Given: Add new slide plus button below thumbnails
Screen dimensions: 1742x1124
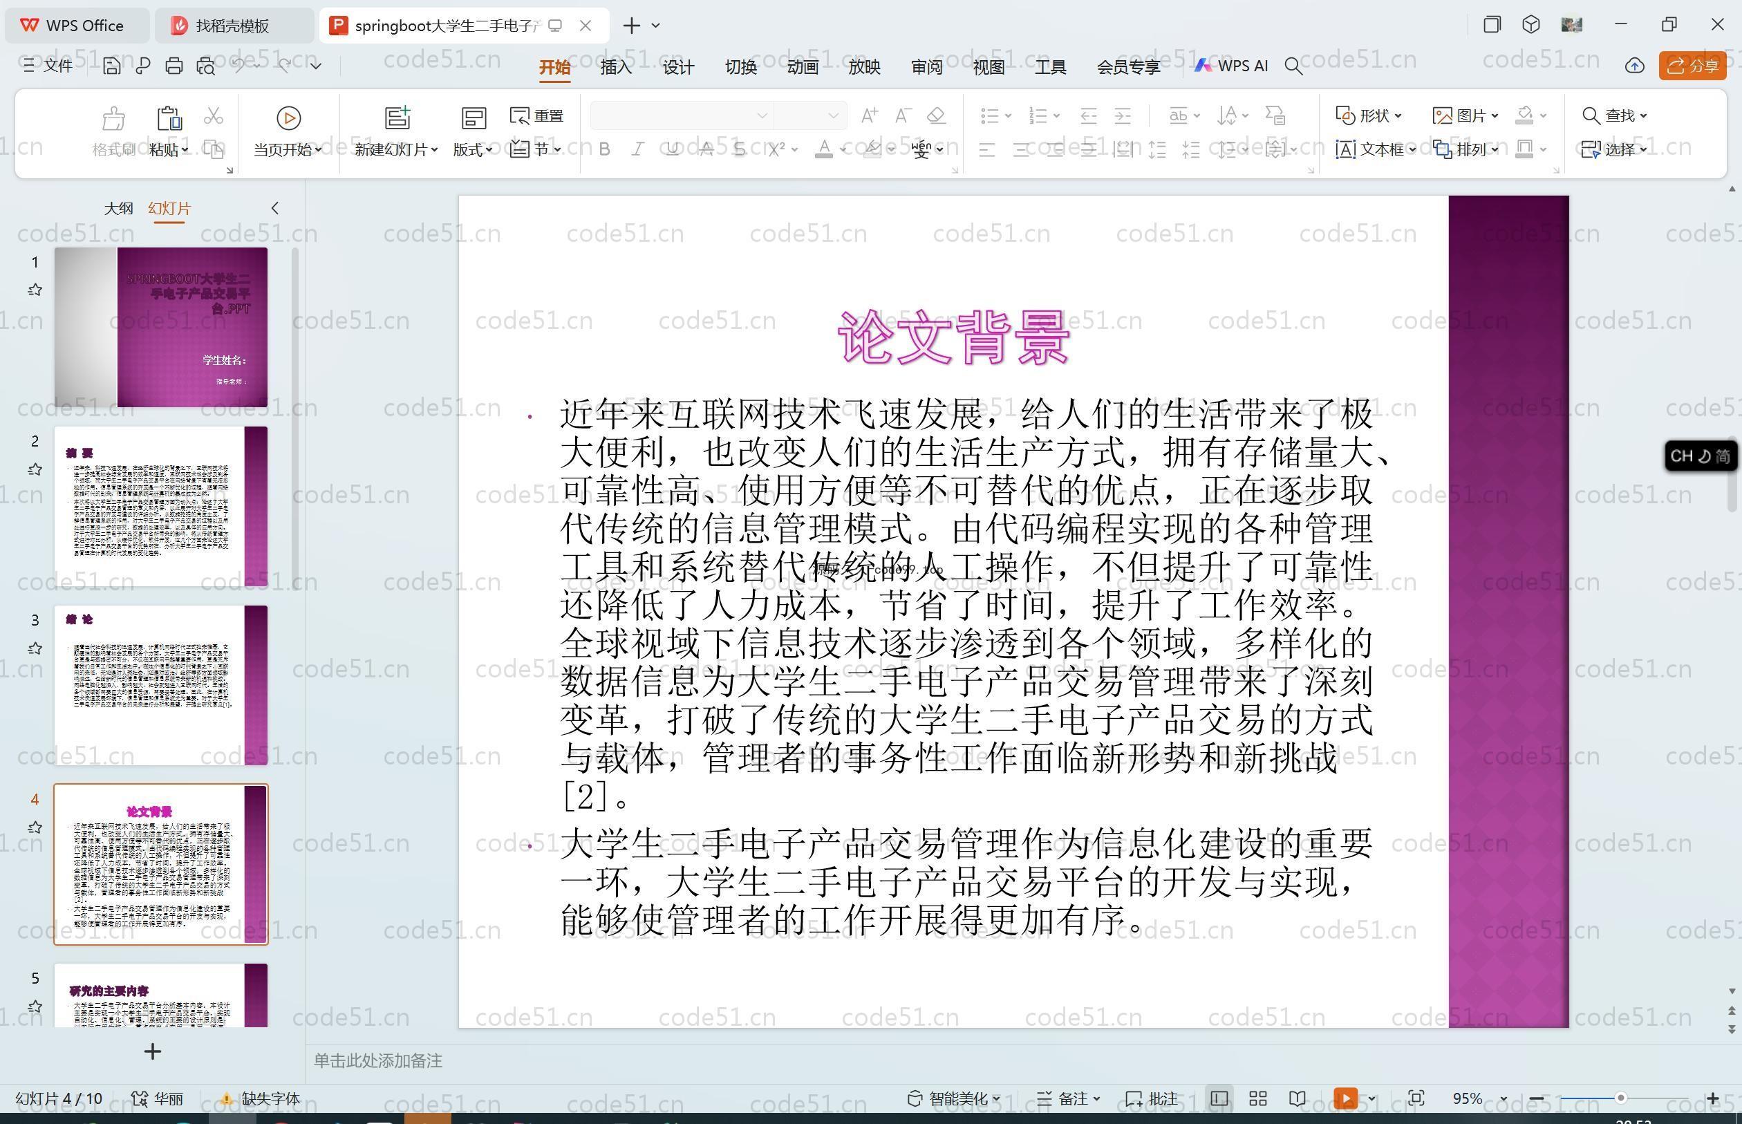Looking at the screenshot, I should click(153, 1051).
